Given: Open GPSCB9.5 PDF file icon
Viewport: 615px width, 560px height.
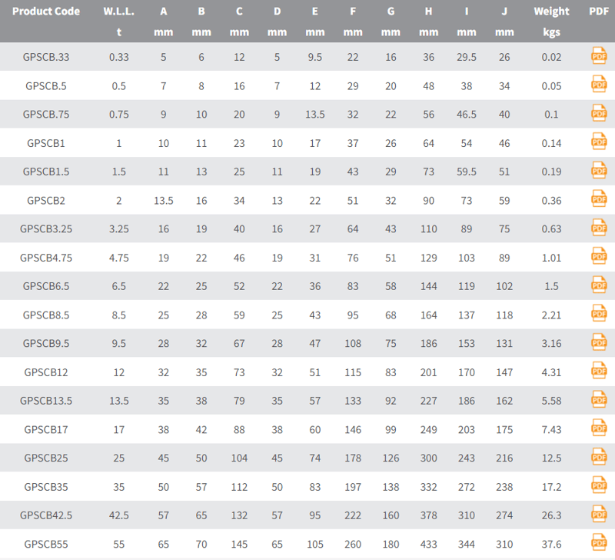Looking at the screenshot, I should click(599, 342).
